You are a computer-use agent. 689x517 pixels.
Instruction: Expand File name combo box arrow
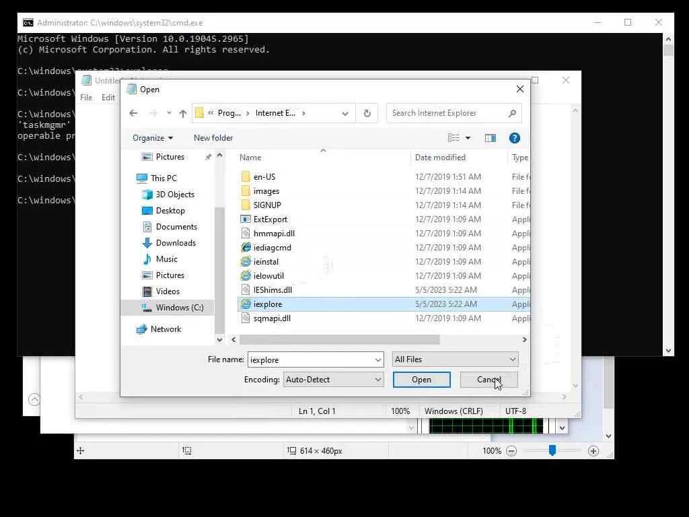pos(378,359)
